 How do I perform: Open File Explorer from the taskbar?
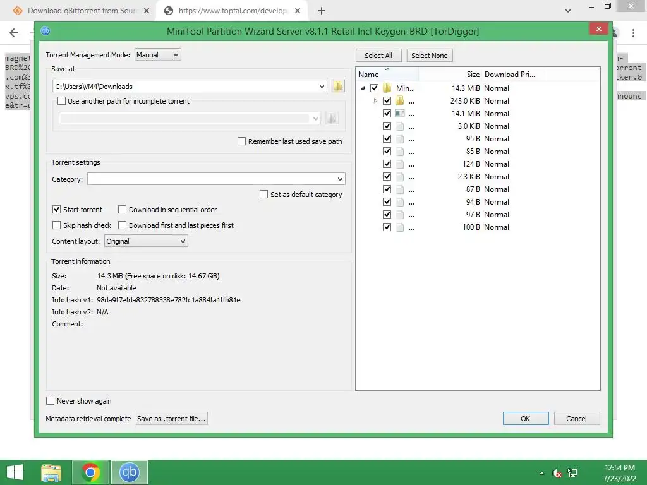(51, 472)
